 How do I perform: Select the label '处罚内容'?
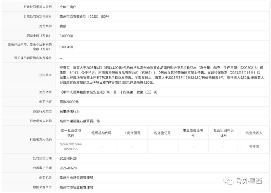pyautogui.click(x=45, y=102)
